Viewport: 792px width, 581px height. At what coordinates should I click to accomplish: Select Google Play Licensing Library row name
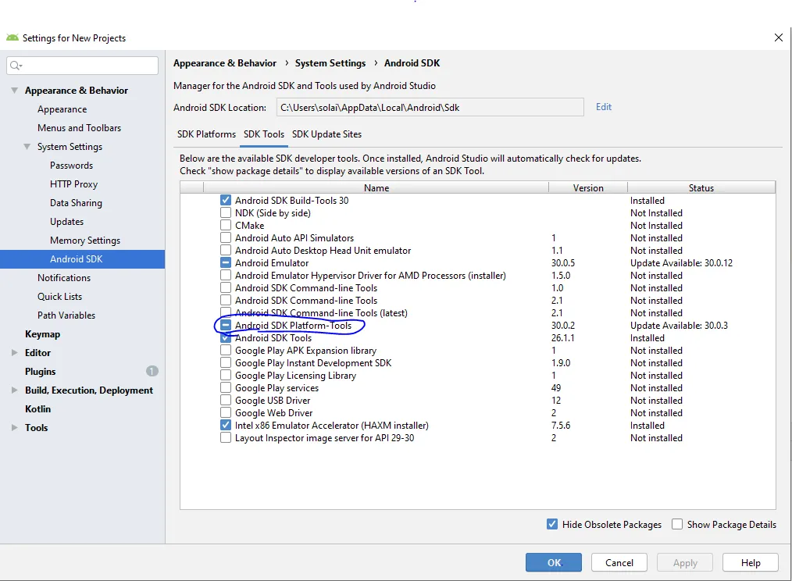(295, 376)
